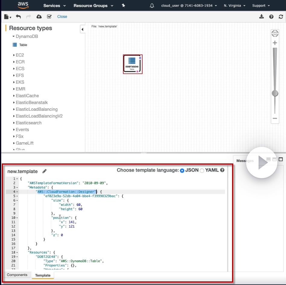Open the File menu document icon

[x=8, y=17]
